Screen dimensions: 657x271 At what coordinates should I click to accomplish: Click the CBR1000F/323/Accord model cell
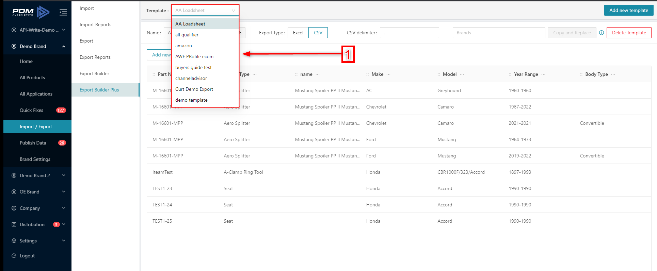[461, 172]
